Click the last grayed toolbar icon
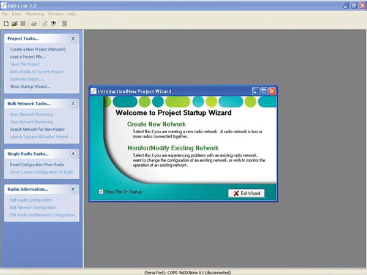The height and width of the screenshot is (275, 367). 64,24
